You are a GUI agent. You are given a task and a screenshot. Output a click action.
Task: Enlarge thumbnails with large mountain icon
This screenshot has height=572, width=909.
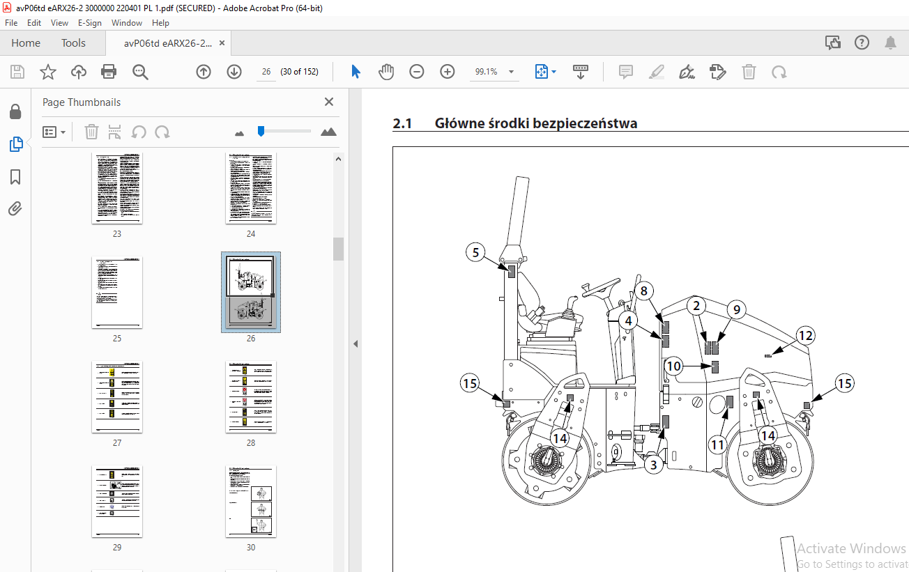tap(328, 132)
